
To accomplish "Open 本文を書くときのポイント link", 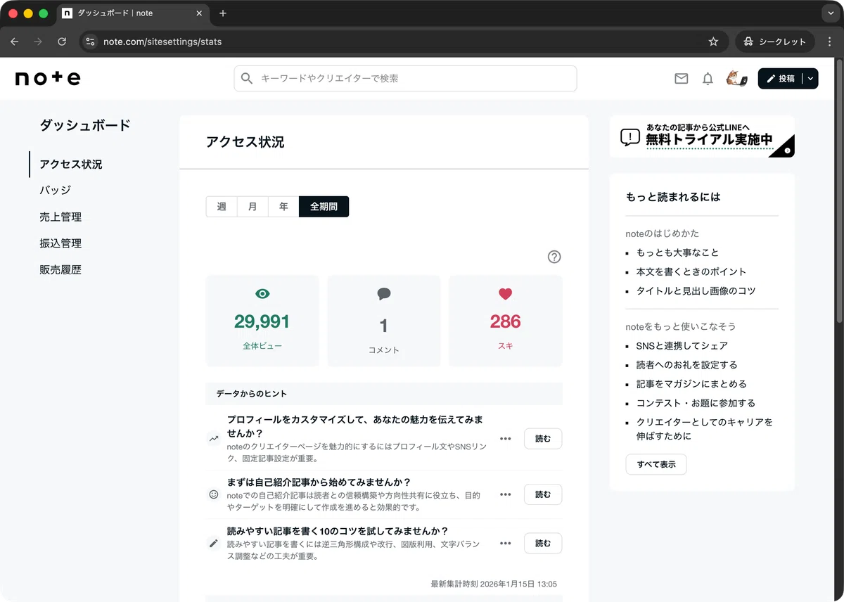I will (691, 271).
